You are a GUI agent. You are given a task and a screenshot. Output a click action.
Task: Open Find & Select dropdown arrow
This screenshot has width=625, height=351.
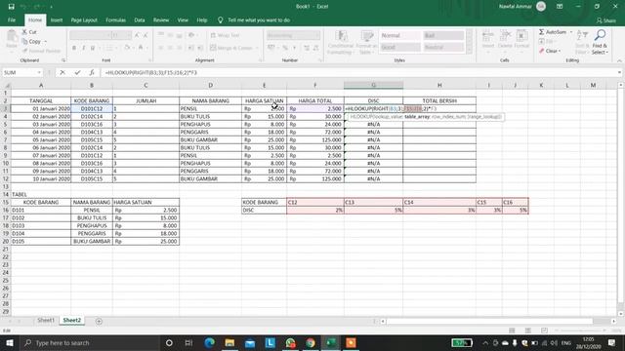[x=606, y=52]
